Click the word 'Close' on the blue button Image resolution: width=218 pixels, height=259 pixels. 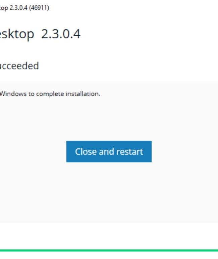[86, 152]
